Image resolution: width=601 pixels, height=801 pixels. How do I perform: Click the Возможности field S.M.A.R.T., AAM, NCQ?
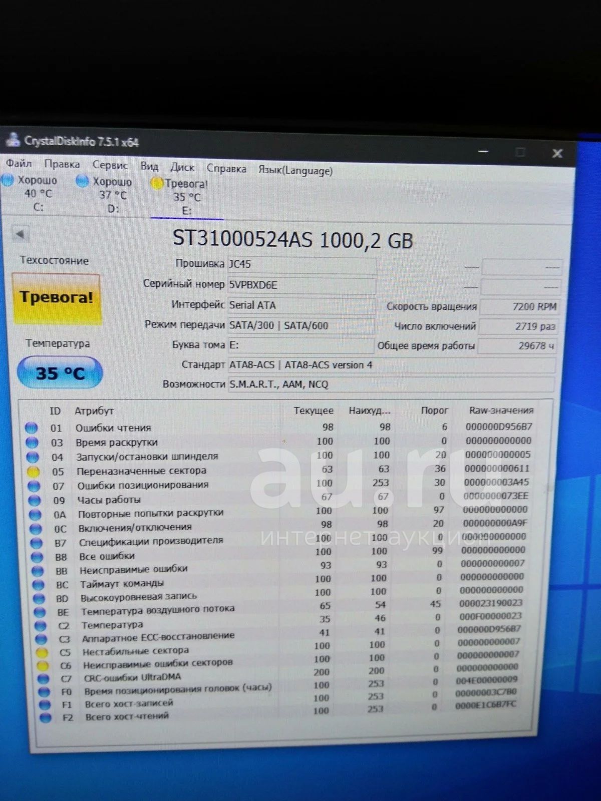coord(391,384)
